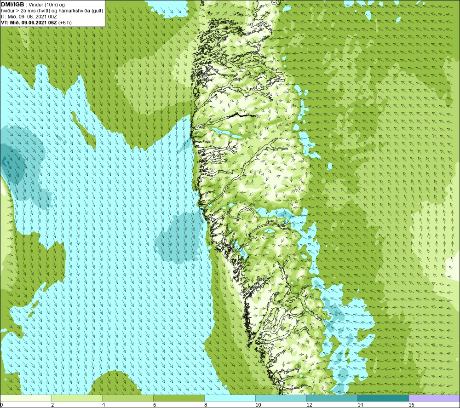
Task: Click the light cyan 8–10 m/s legend swatch
Action: pos(230,398)
